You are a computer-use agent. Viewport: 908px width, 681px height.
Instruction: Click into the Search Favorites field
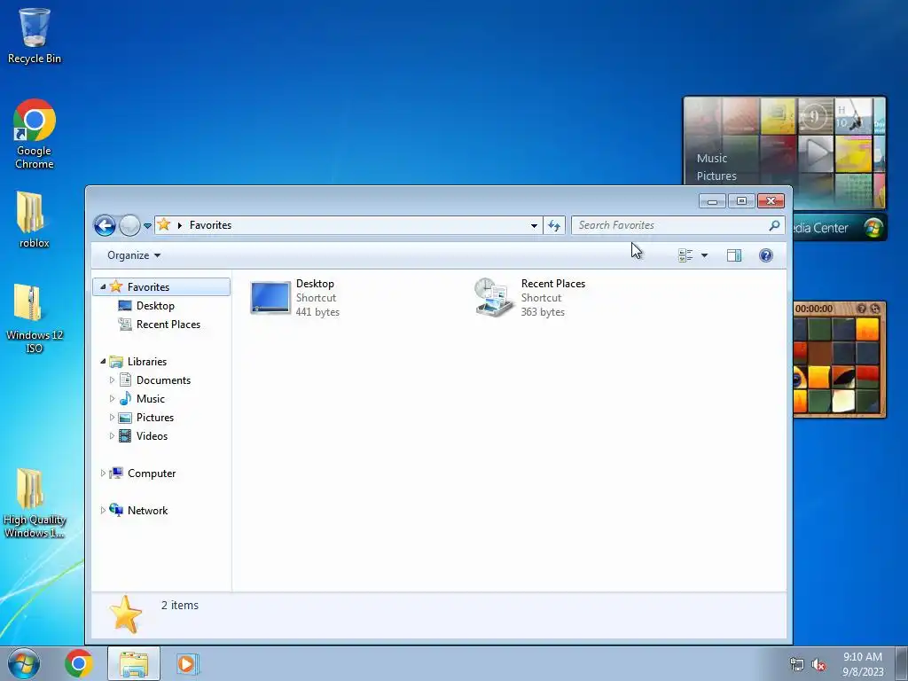point(677,225)
